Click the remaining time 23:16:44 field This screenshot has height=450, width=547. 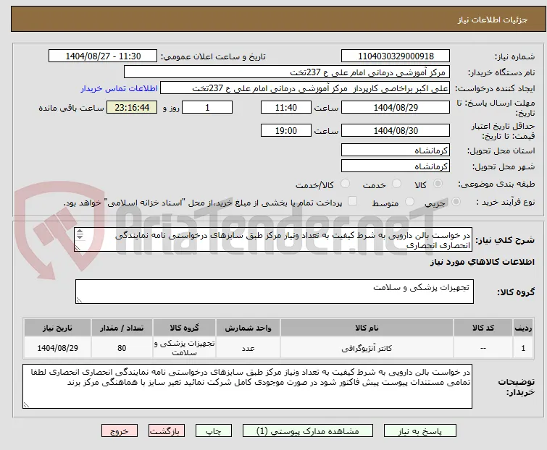132,107
